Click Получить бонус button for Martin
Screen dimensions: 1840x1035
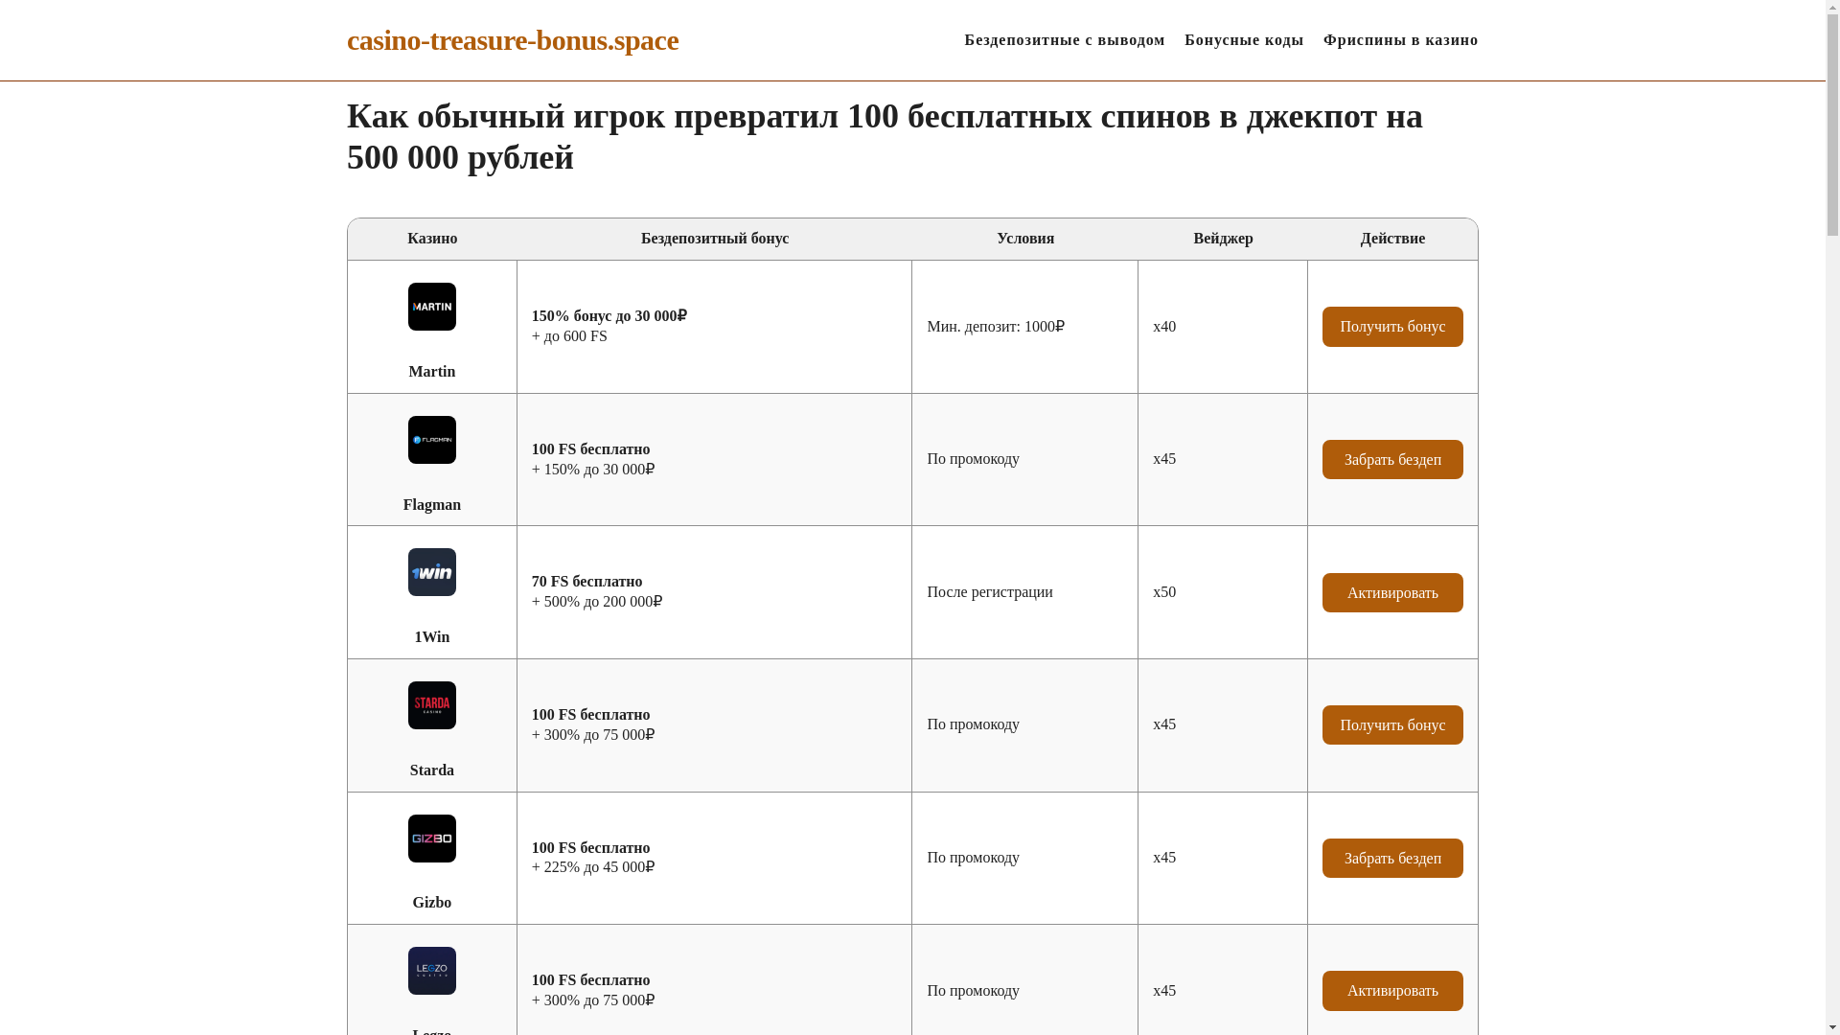[1392, 327]
